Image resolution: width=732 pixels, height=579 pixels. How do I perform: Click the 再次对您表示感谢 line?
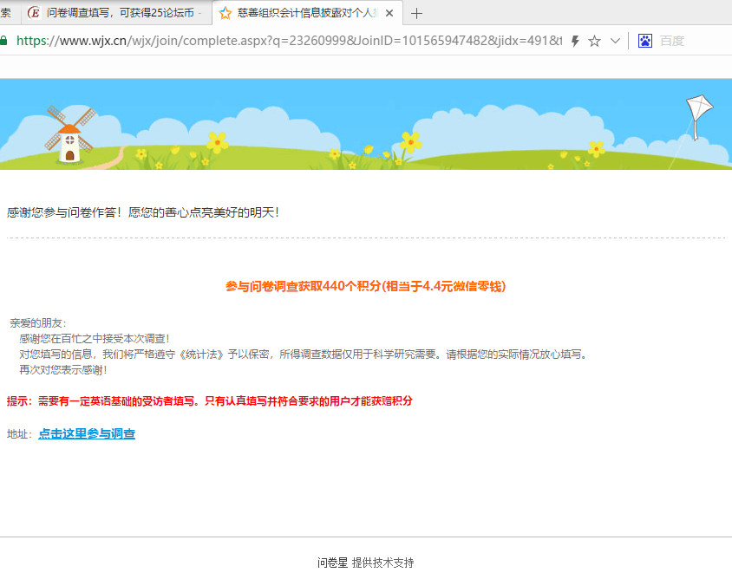pos(63,370)
